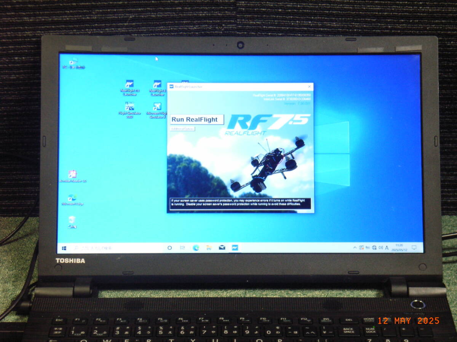The image size is (457, 342).
Task: Open the RealFlight 7.5 Launcher desktop shortcut
Action: pos(129,88)
